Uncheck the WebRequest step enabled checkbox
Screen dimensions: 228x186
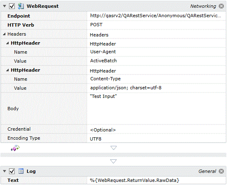(12, 6)
